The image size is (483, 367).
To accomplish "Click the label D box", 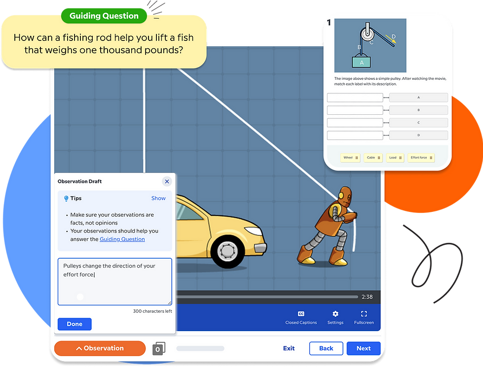I will 419,135.
